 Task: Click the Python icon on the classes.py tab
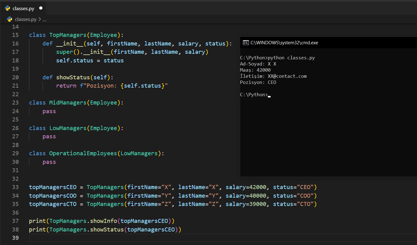pyautogui.click(x=8, y=8)
